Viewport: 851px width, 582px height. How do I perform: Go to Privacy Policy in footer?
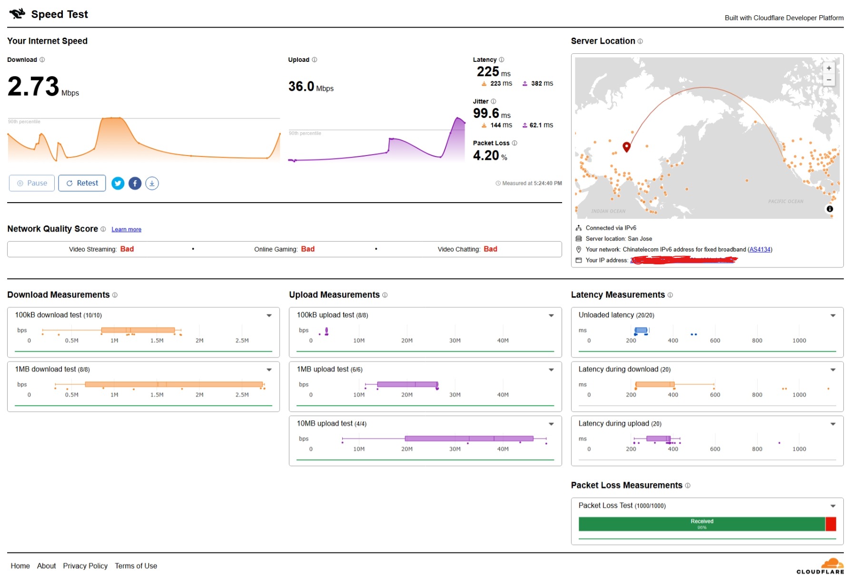tap(85, 566)
